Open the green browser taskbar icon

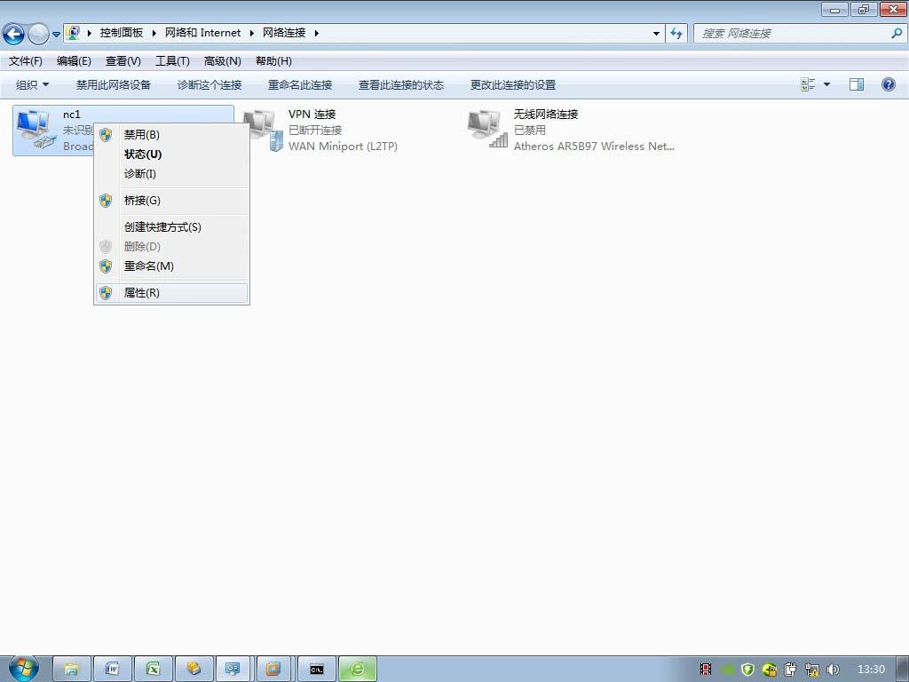[358, 670]
